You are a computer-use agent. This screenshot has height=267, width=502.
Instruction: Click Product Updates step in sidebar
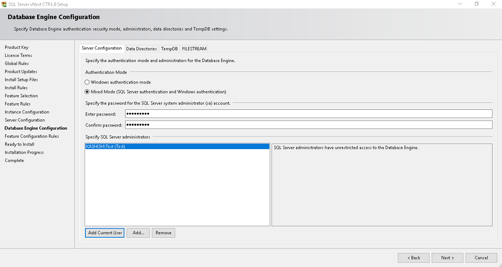(x=21, y=71)
